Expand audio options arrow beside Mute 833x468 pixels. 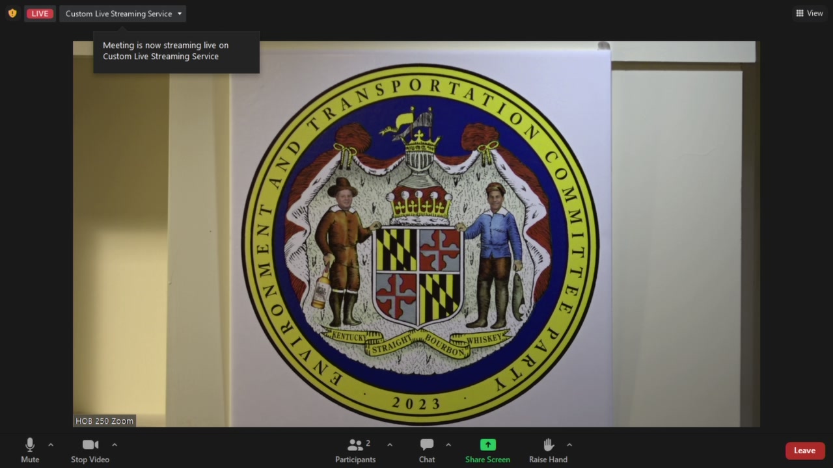tap(51, 445)
